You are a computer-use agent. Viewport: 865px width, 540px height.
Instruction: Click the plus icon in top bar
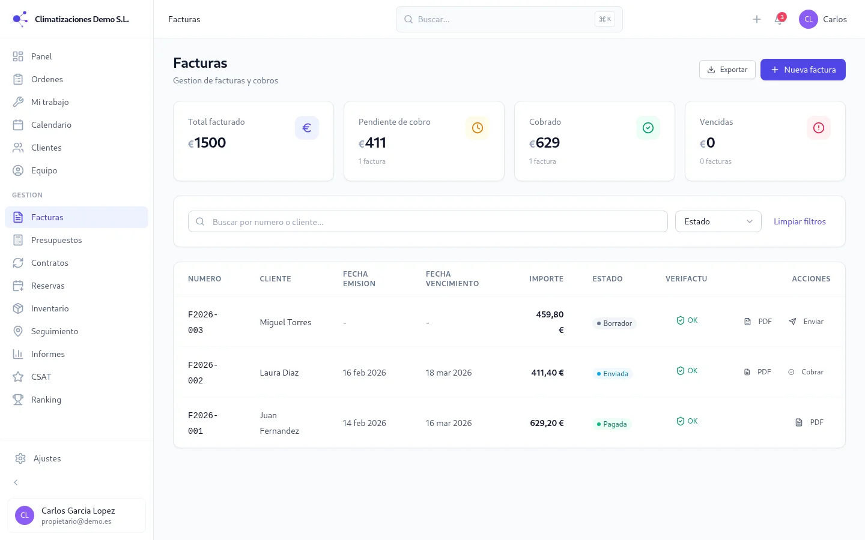point(757,19)
